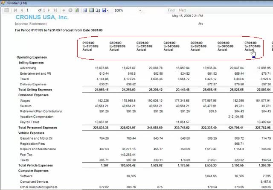Click the 03/01/09 to 03/31/09 Actual header
The height and width of the screenshot is (190, 273).
[x=144, y=46]
